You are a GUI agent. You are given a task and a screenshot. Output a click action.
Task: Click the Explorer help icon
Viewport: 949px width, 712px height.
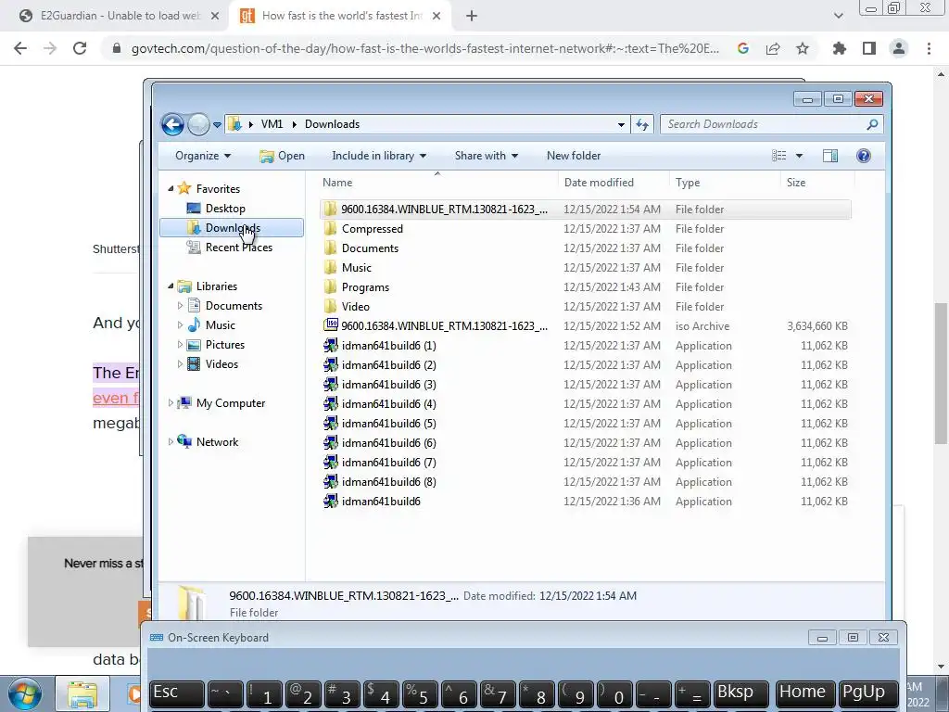(x=864, y=156)
